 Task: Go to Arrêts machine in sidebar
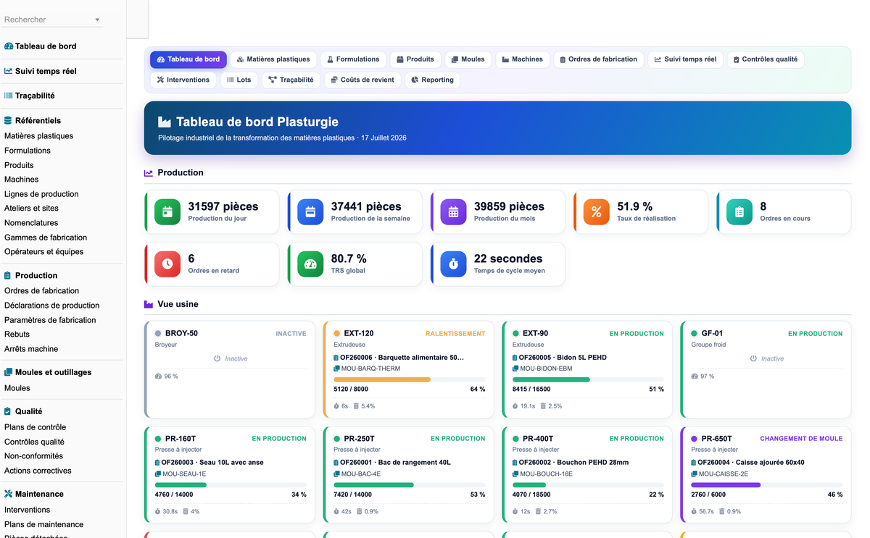pos(31,349)
